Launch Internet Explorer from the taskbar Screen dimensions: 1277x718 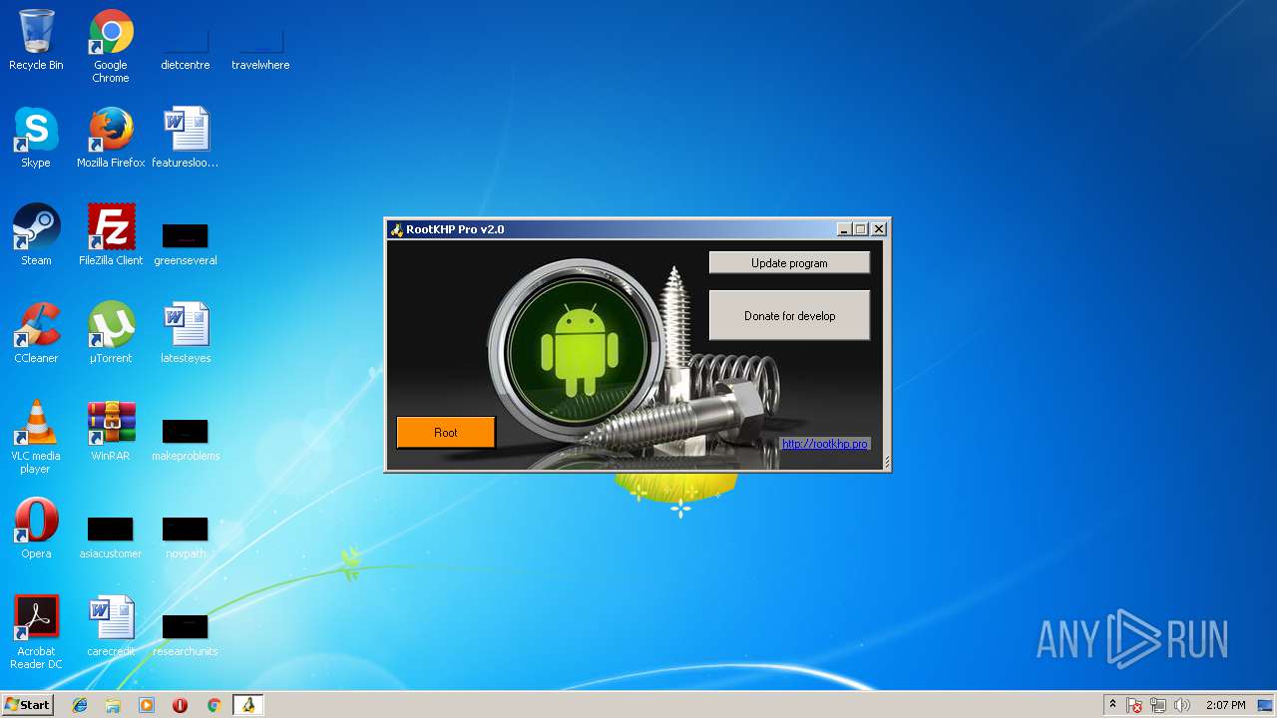[x=80, y=705]
